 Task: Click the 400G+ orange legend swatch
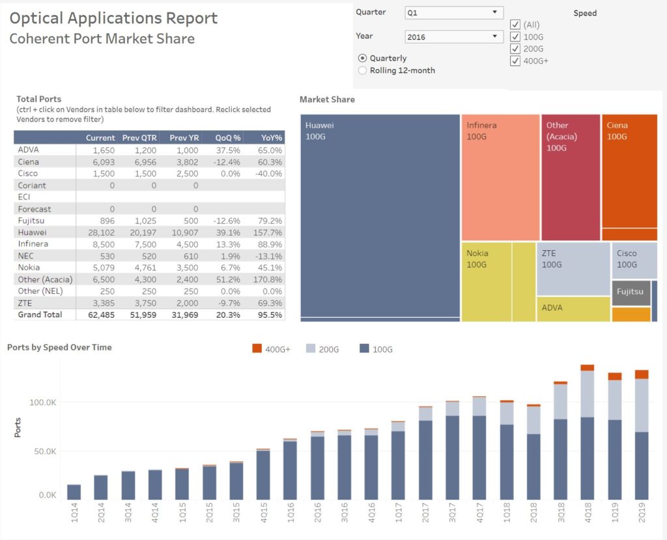coord(257,348)
